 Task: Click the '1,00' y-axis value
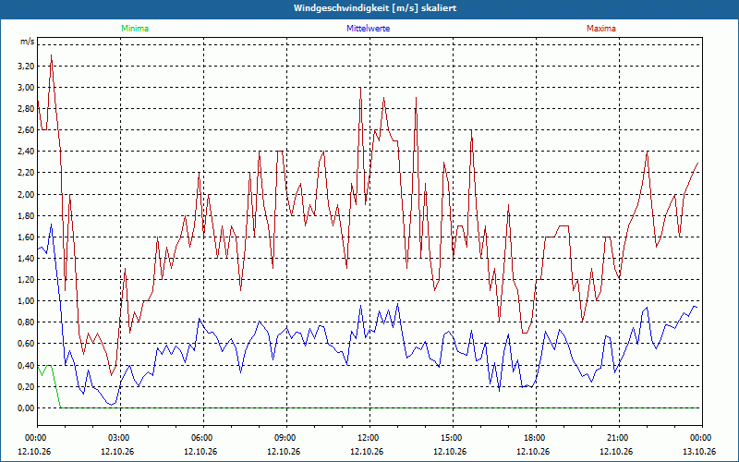[x=27, y=301]
